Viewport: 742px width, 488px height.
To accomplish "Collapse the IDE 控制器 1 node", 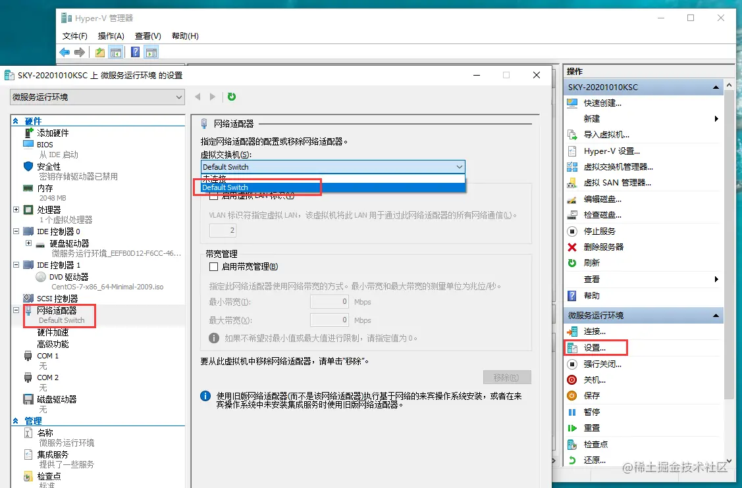I will pos(16,265).
